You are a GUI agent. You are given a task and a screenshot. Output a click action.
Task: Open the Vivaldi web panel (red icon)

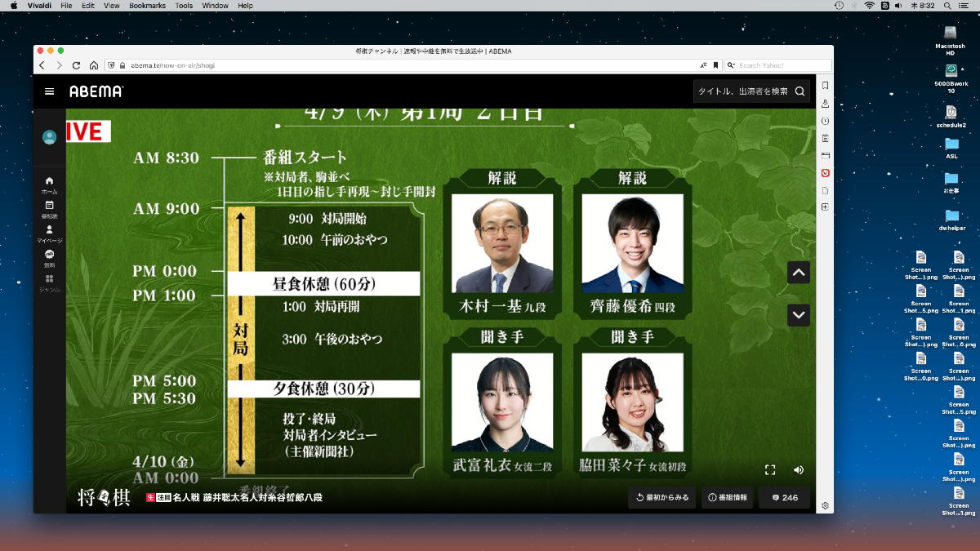[x=825, y=173]
